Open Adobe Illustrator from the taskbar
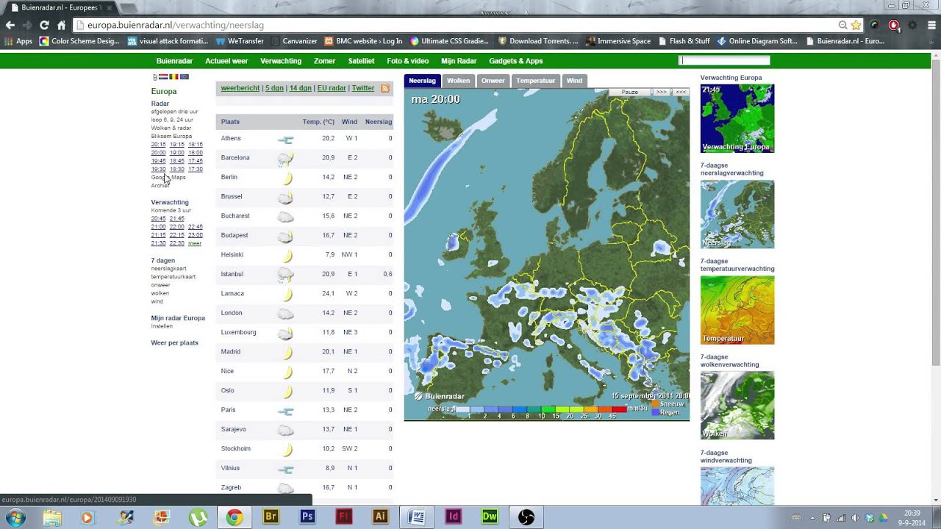Viewport: 941px width, 529px height. pos(380,517)
